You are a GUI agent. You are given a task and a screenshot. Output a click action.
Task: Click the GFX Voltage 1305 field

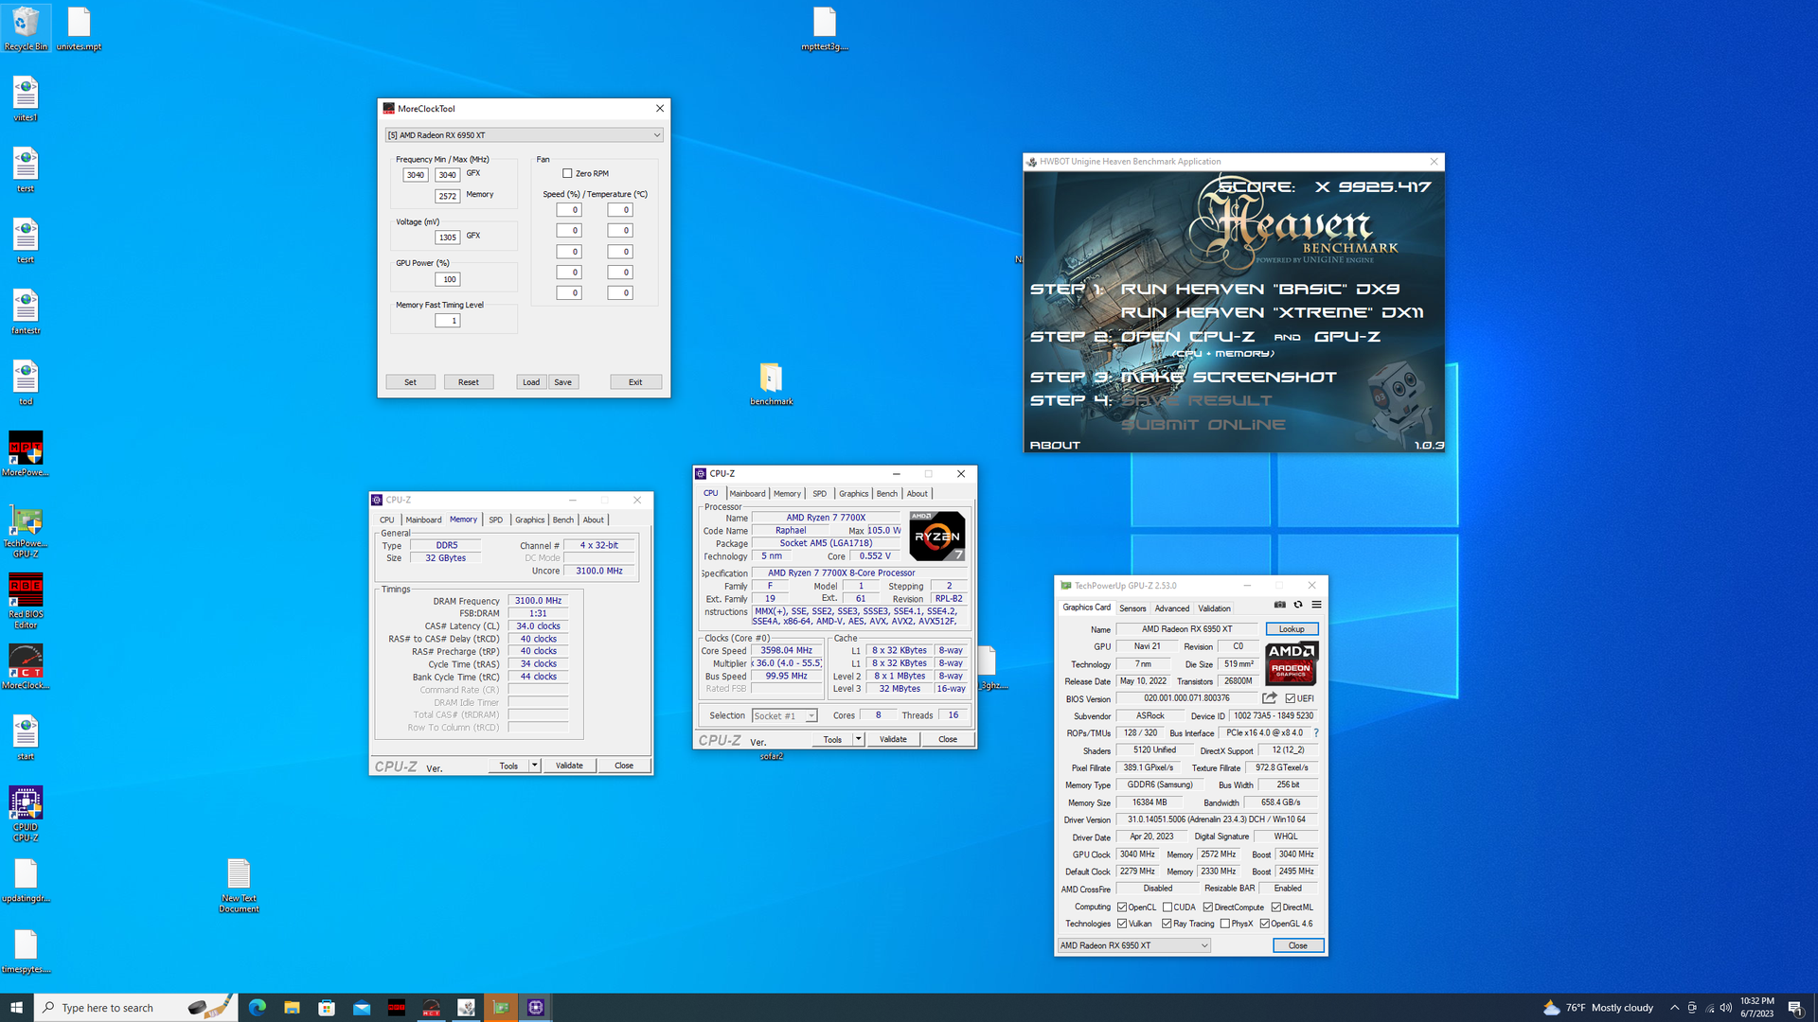(x=447, y=238)
